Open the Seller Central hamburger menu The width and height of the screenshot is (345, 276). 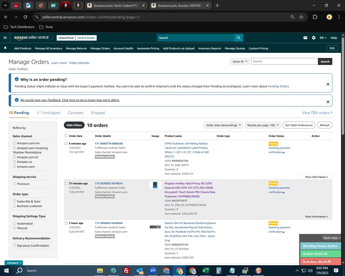click(x=5, y=38)
